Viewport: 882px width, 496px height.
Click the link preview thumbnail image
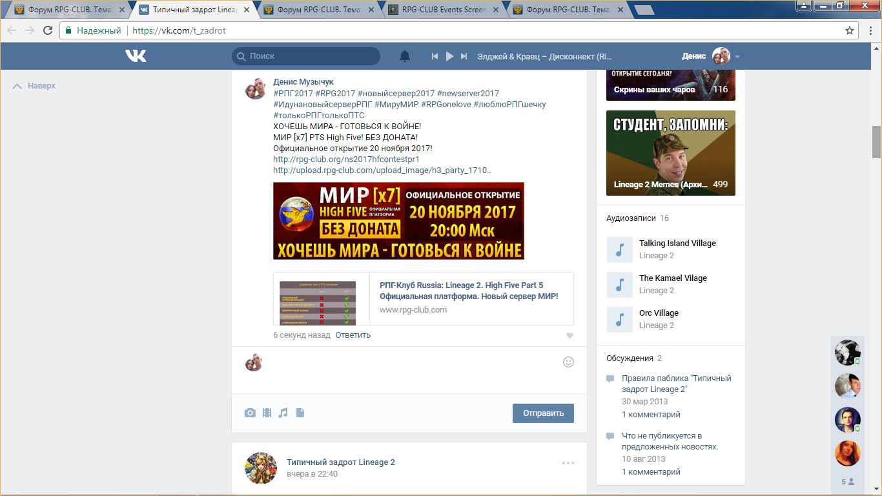[x=318, y=302]
